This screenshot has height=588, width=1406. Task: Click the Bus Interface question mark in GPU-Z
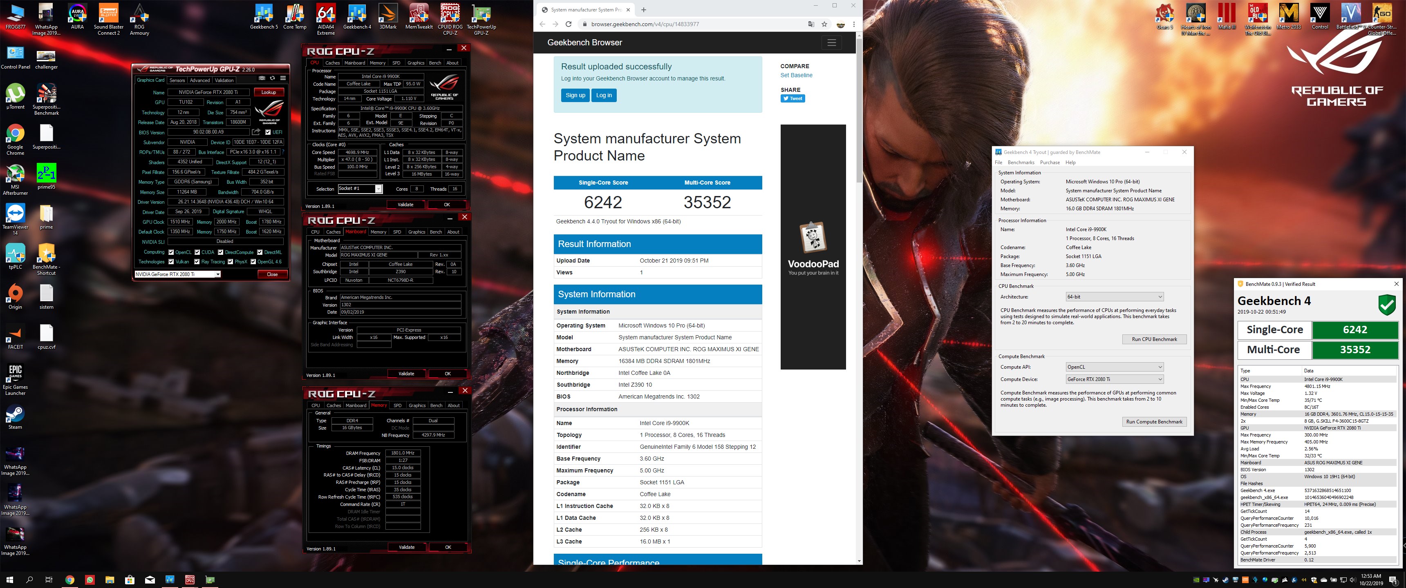[283, 152]
